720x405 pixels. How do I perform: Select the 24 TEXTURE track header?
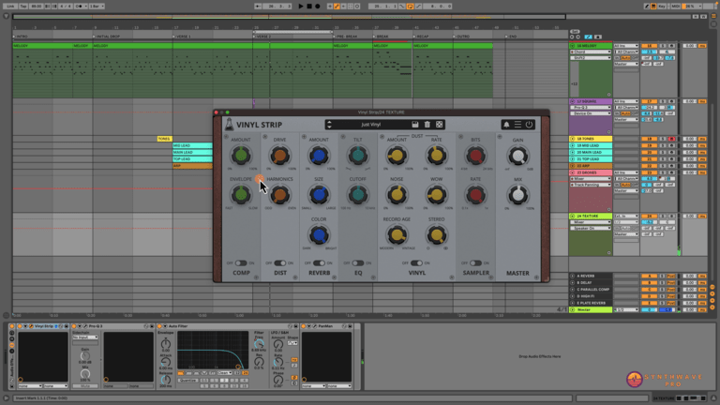591,216
